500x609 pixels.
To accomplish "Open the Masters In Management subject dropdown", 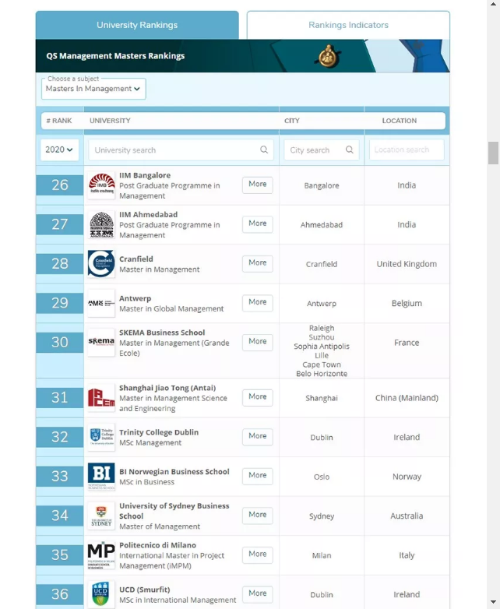I will (x=93, y=89).
